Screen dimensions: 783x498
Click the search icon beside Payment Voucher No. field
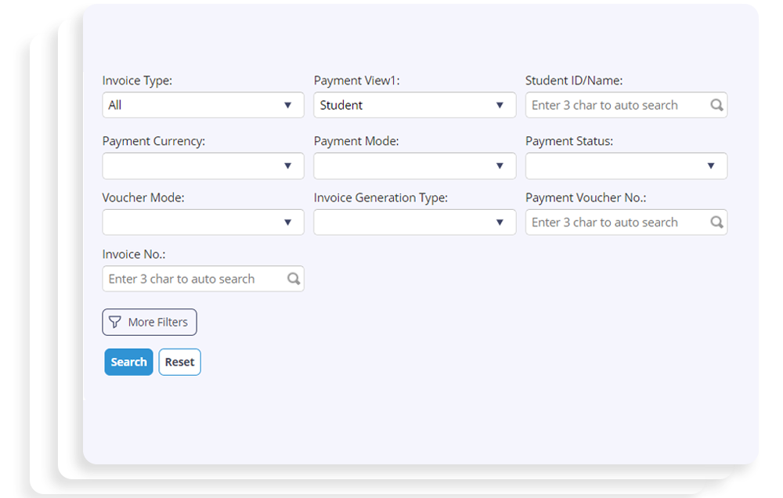(717, 222)
